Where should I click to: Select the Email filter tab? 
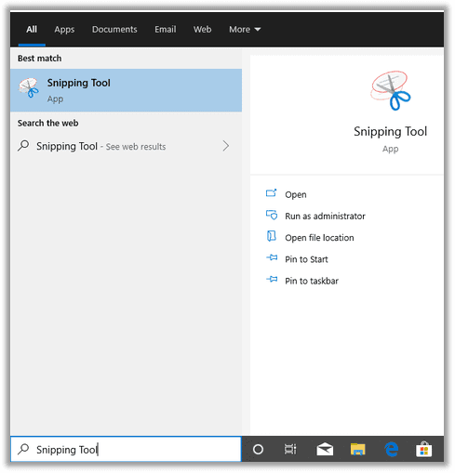click(166, 30)
